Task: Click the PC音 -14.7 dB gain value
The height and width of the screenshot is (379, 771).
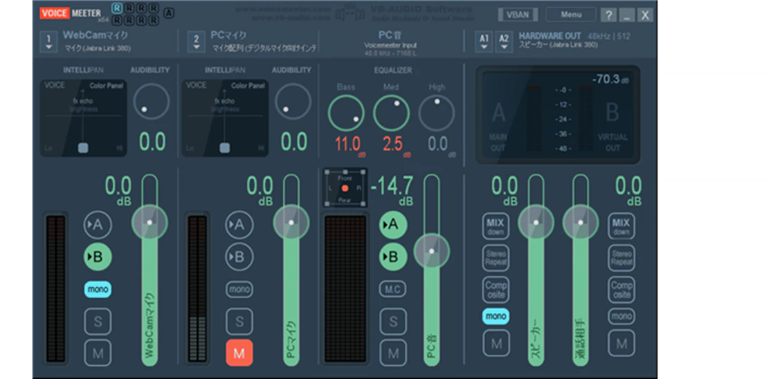Action: pos(392,191)
